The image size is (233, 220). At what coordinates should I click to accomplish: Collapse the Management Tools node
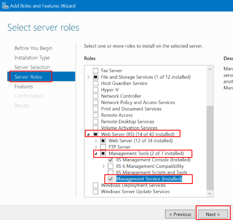point(96,154)
